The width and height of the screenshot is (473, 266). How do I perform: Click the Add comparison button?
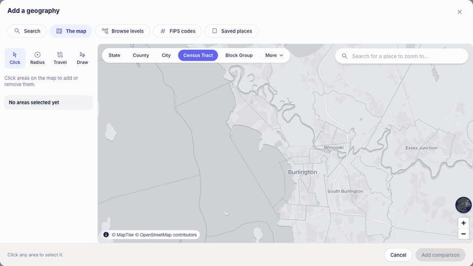[x=440, y=255]
